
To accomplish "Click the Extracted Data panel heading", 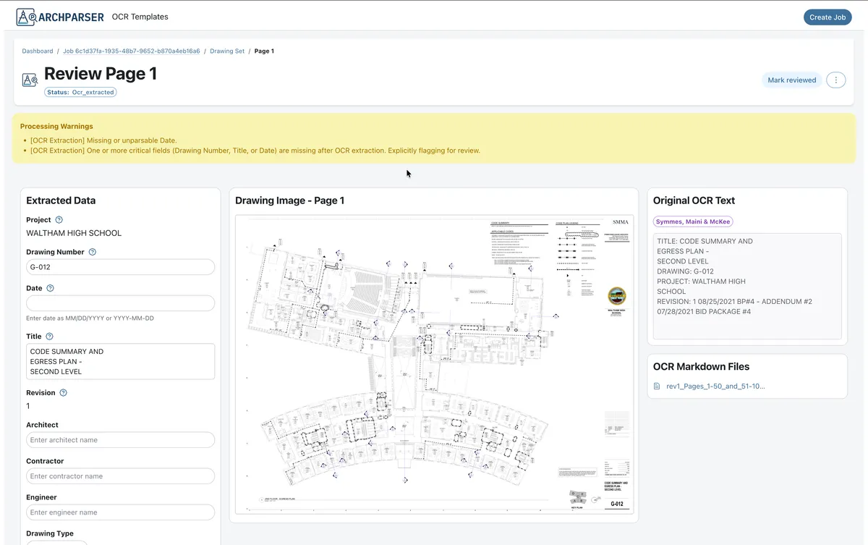I will coord(61,200).
